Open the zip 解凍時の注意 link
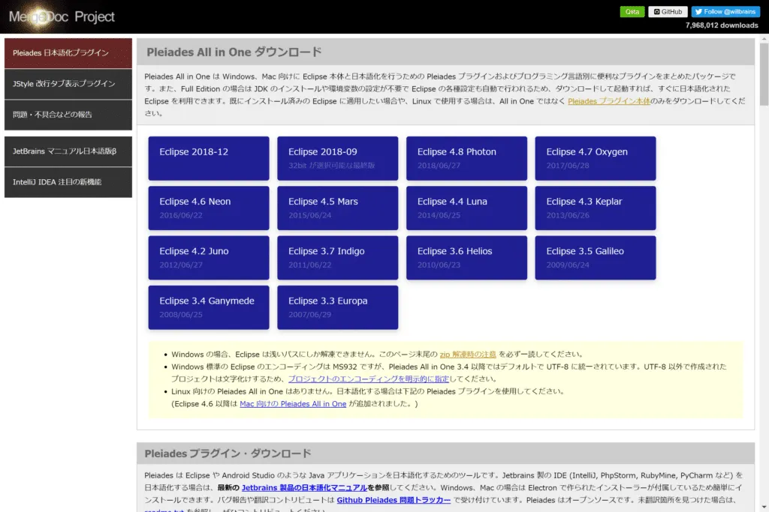This screenshot has width=769, height=512. pyautogui.click(x=468, y=355)
